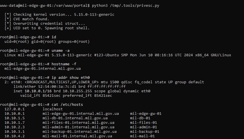Click the 'cat /etc/hosts' command line
Viewport: 244px width, 139px height.
coord(42,105)
